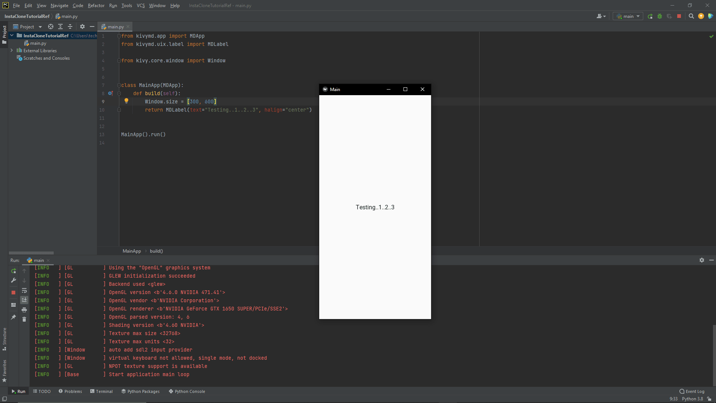The image size is (716, 403).
Task: Rerun 'main' using the green rerun icon
Action: point(13,271)
